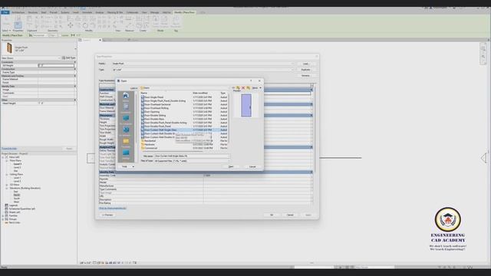Switch to the Architecture ribbon tab
The image size is (491, 276).
pos(18,12)
